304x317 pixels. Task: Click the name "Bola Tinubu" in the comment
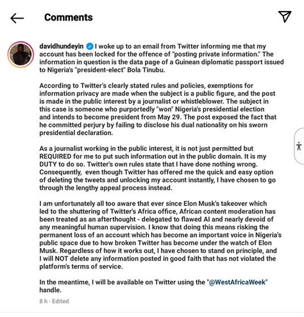(146, 70)
